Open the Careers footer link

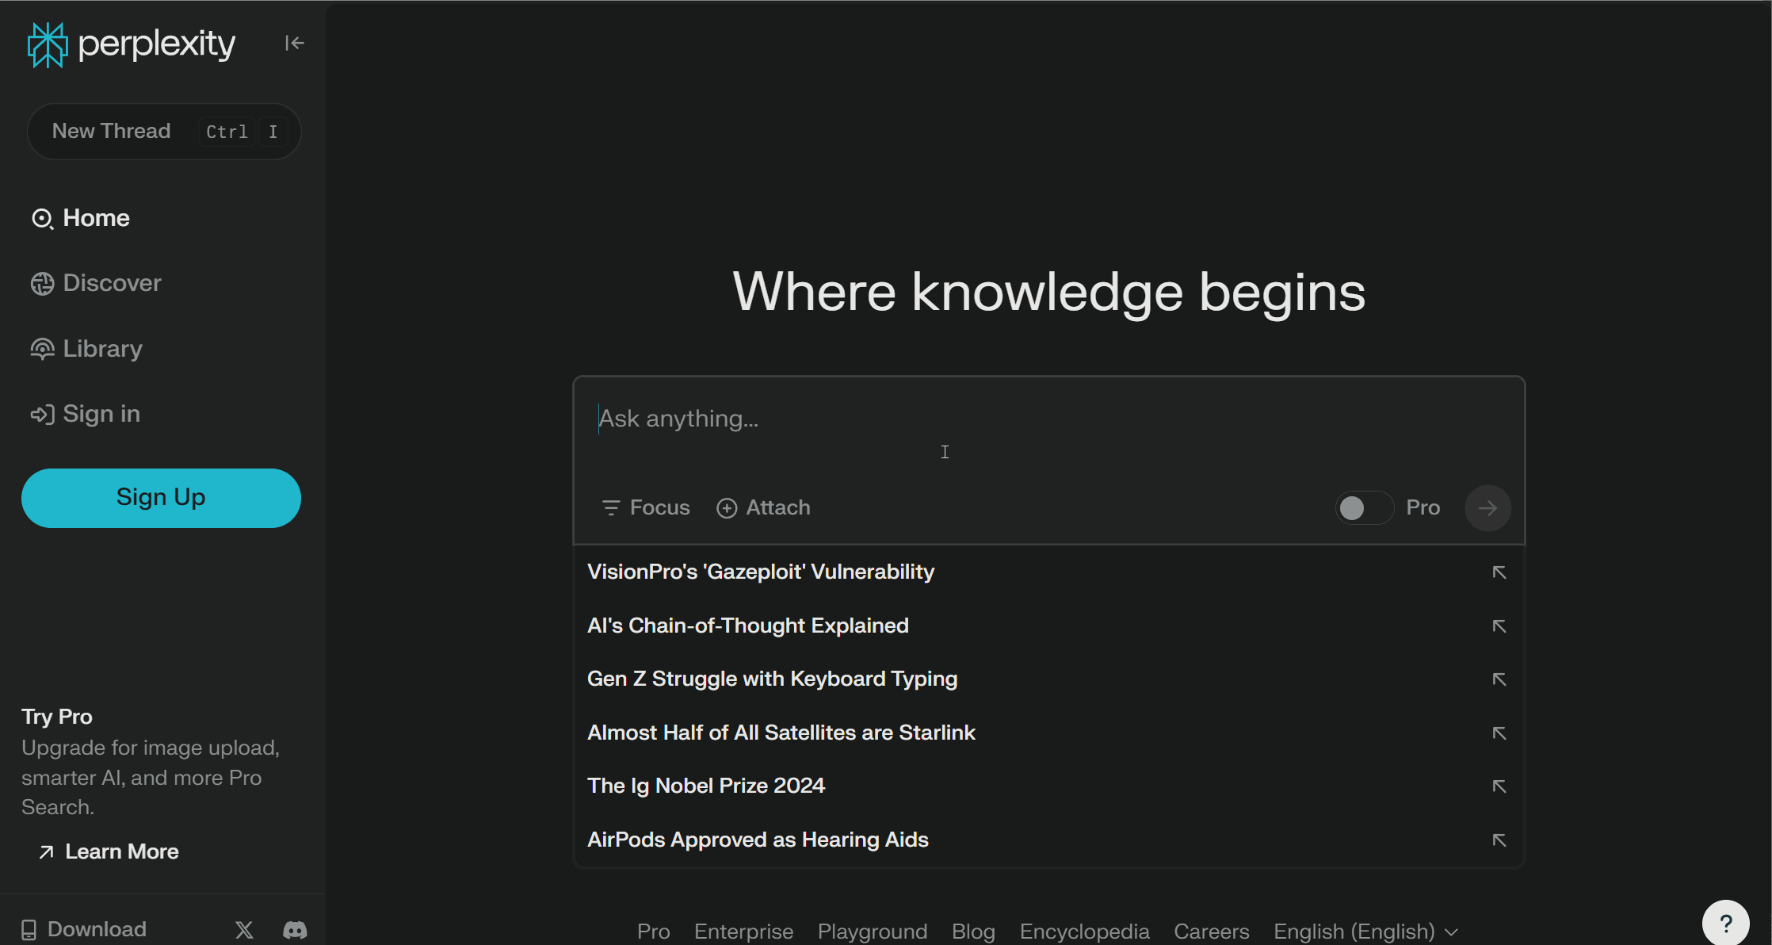pos(1212,932)
